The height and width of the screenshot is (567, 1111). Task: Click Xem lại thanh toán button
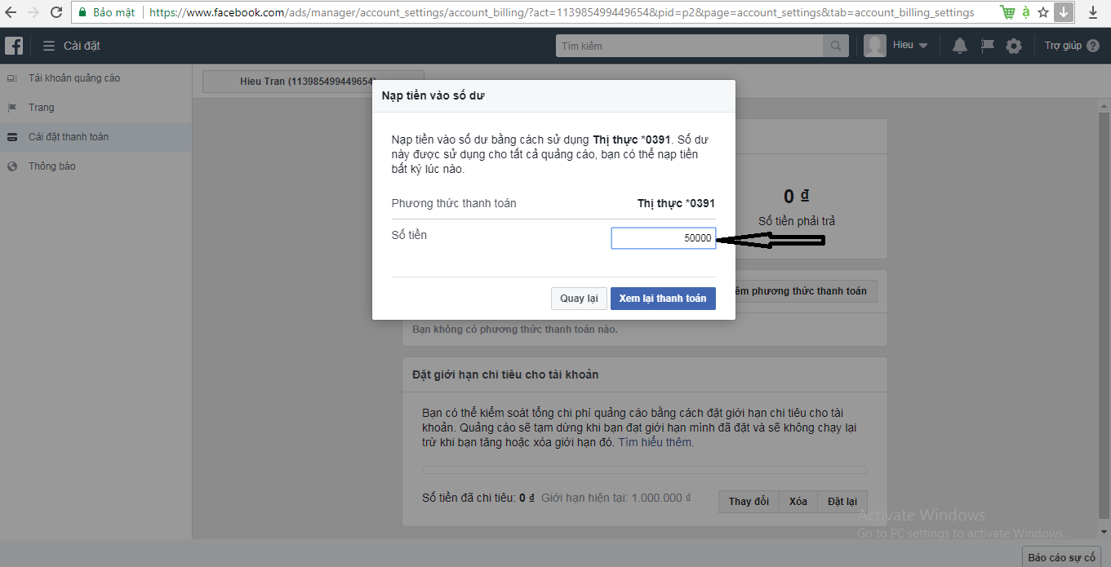pyautogui.click(x=663, y=299)
